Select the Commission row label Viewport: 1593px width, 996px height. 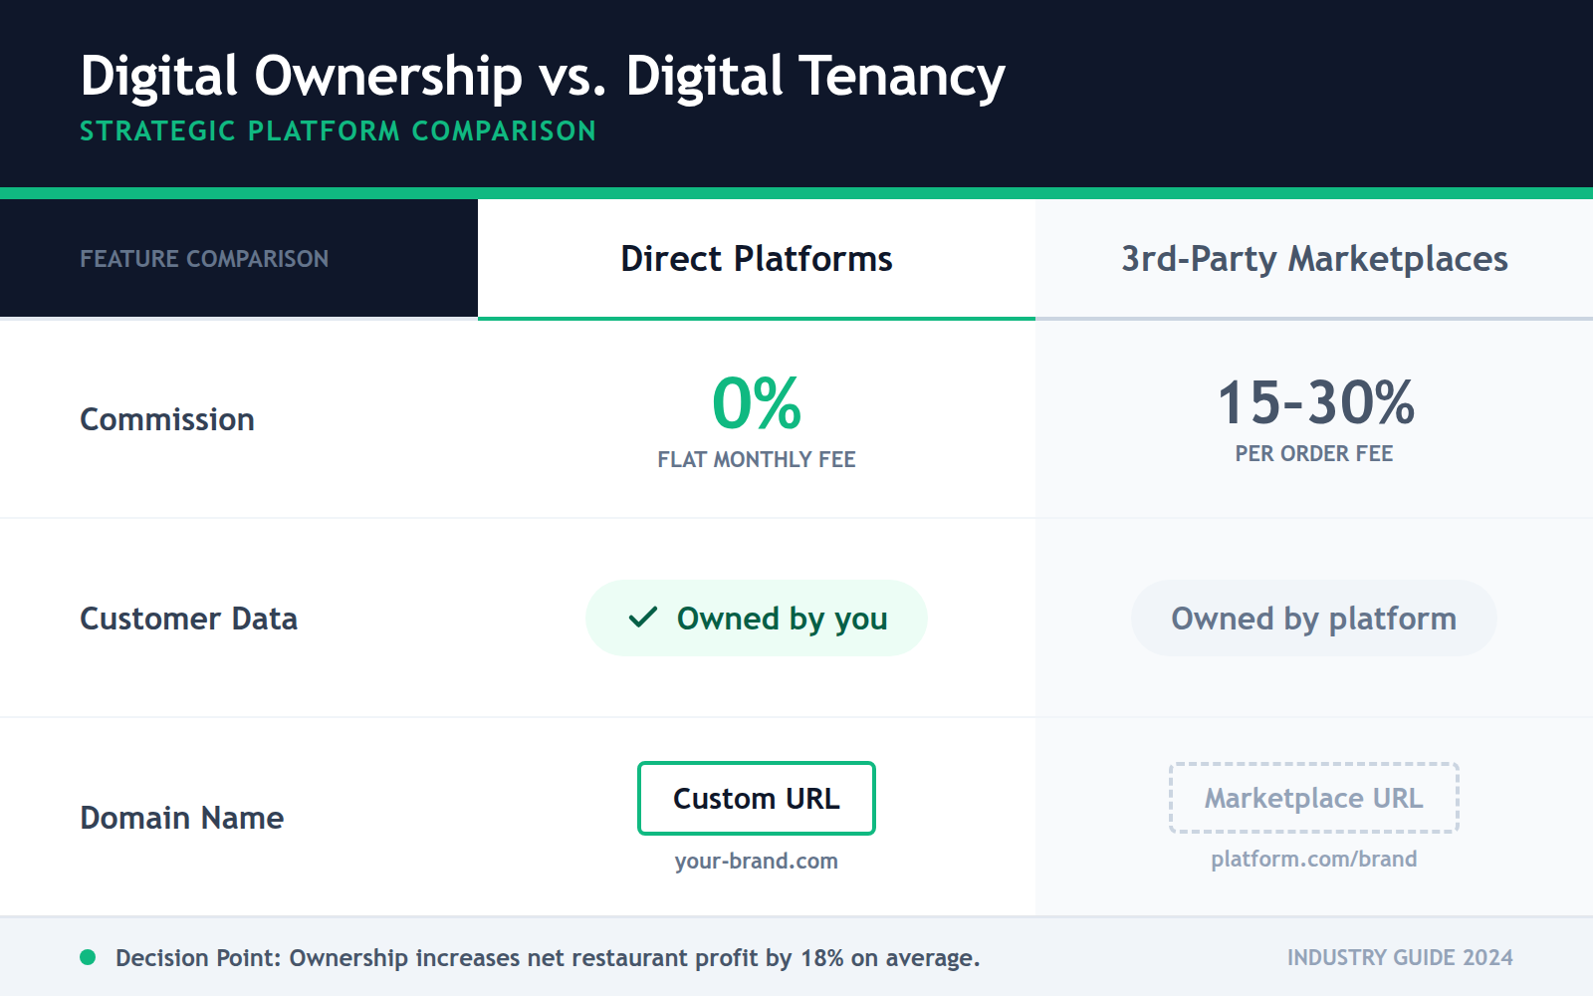click(x=166, y=419)
